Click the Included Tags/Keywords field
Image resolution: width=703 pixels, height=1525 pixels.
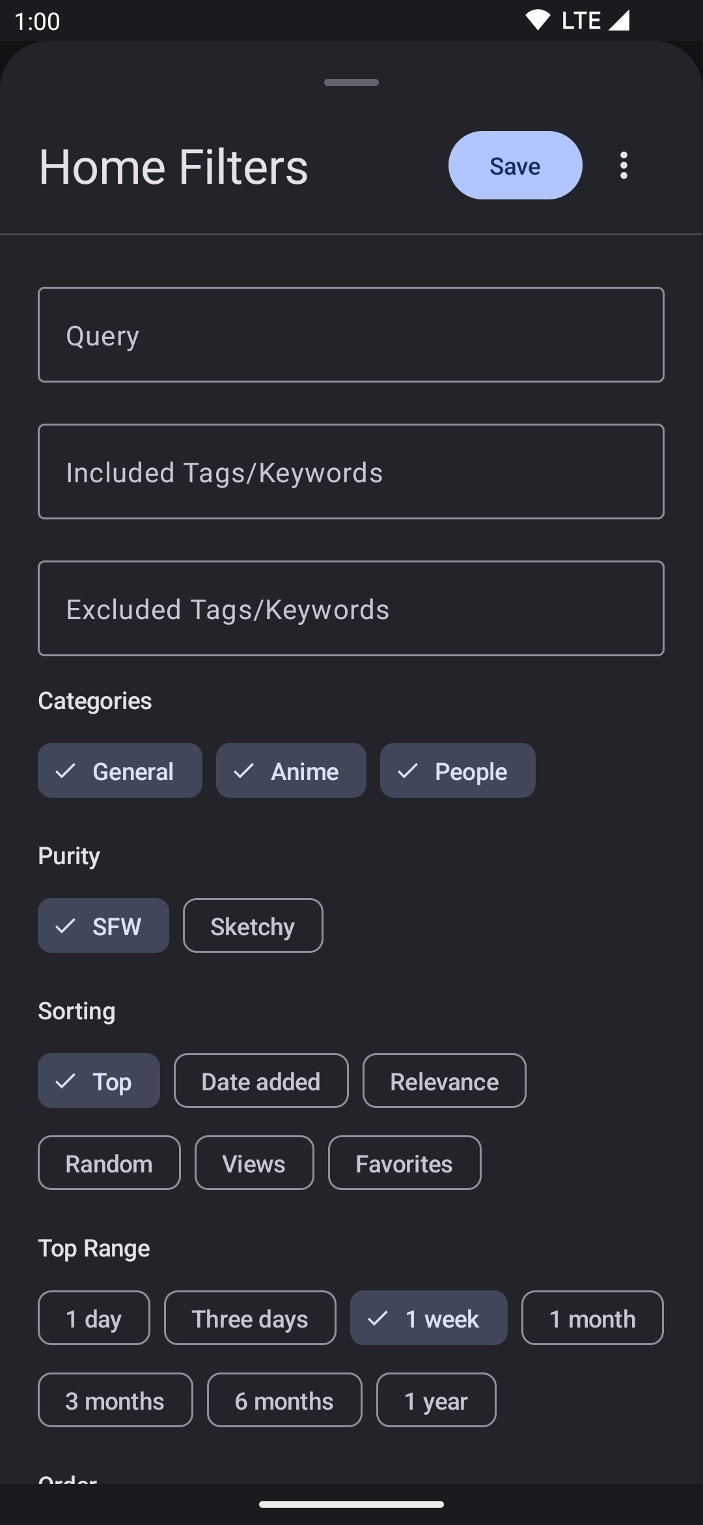tap(351, 472)
